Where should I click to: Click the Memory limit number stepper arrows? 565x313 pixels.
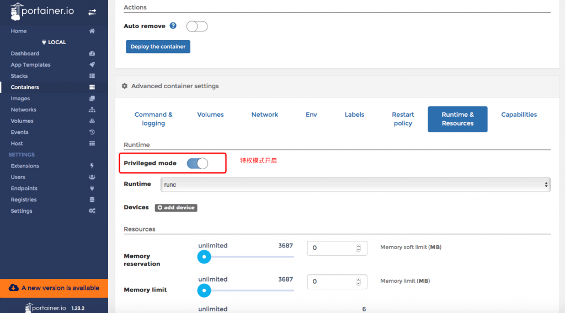[x=359, y=282]
